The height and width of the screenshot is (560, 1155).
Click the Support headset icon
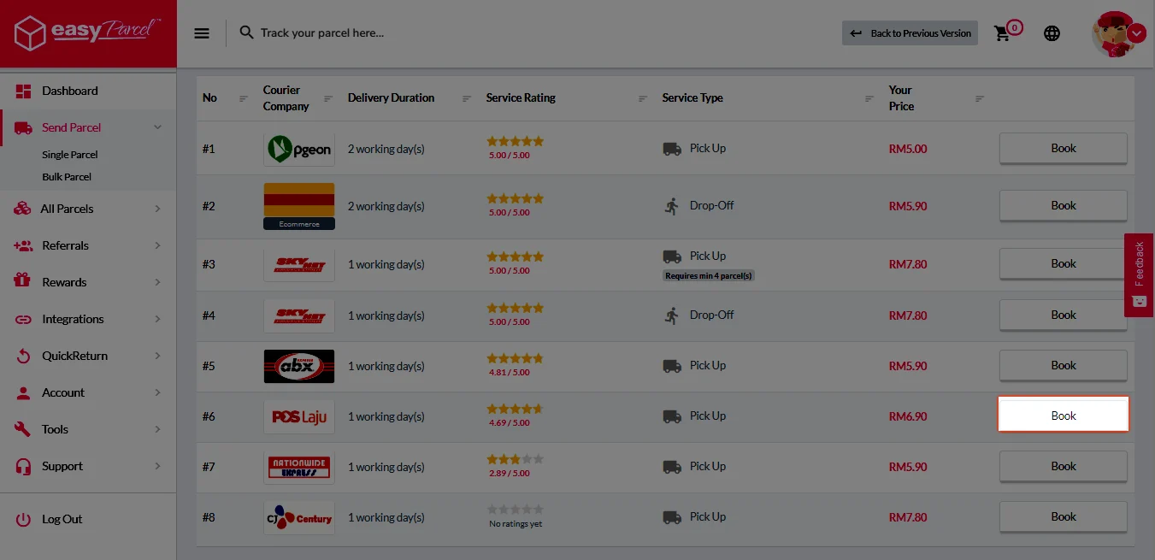pos(23,466)
